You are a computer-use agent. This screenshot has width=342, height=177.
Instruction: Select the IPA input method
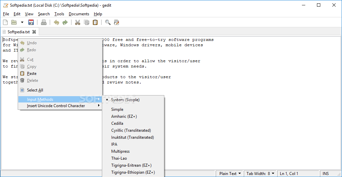(133, 144)
